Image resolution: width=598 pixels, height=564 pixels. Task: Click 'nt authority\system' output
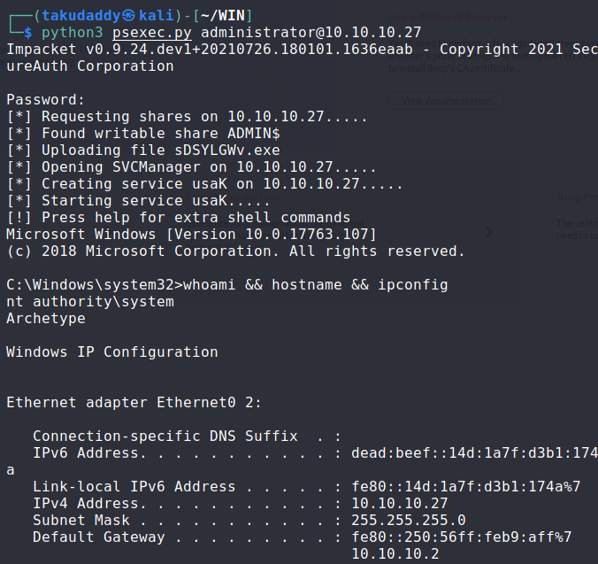[90, 301]
